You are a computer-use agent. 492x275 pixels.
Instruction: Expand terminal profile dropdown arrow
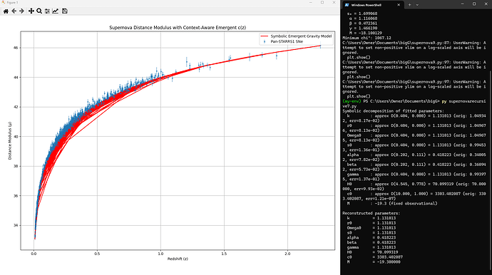point(417,5)
